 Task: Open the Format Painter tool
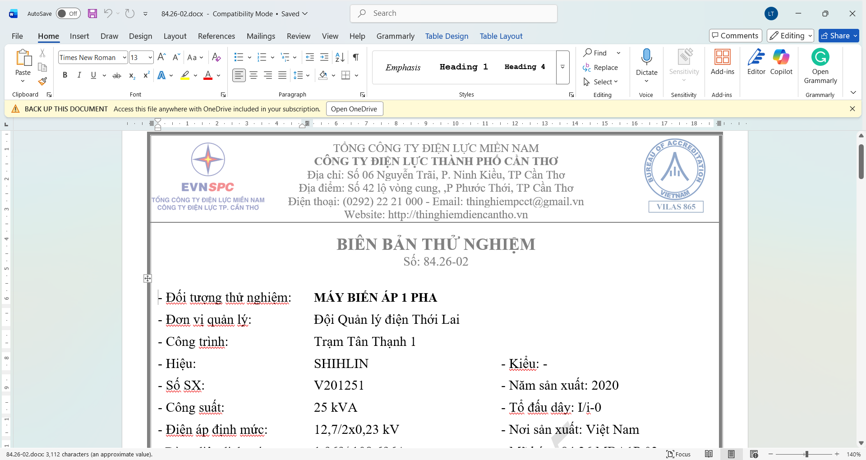pos(42,82)
